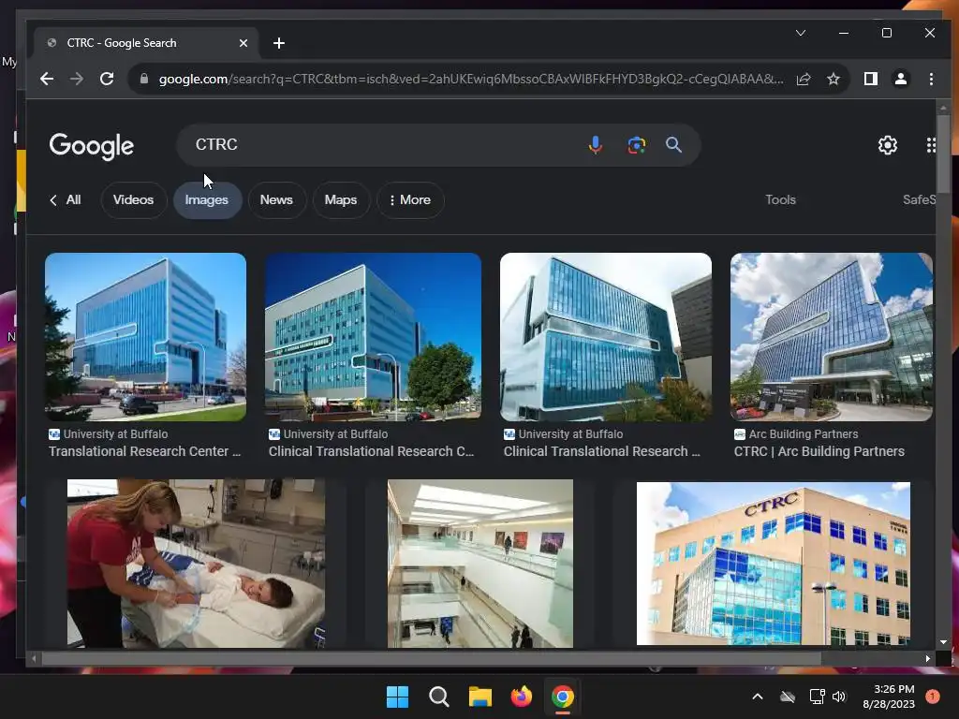Open the atrium interior image
Viewport: 959px width, 719px height.
pos(480,563)
